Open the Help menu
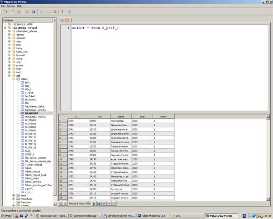Screen dimensions: 273x219 (19, 6)
